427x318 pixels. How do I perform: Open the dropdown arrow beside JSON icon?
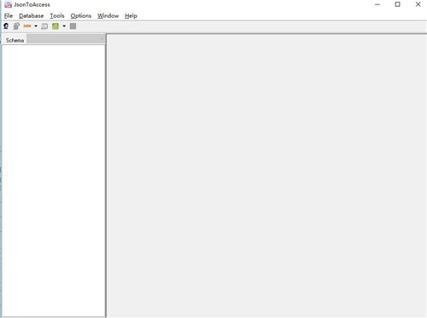point(36,26)
